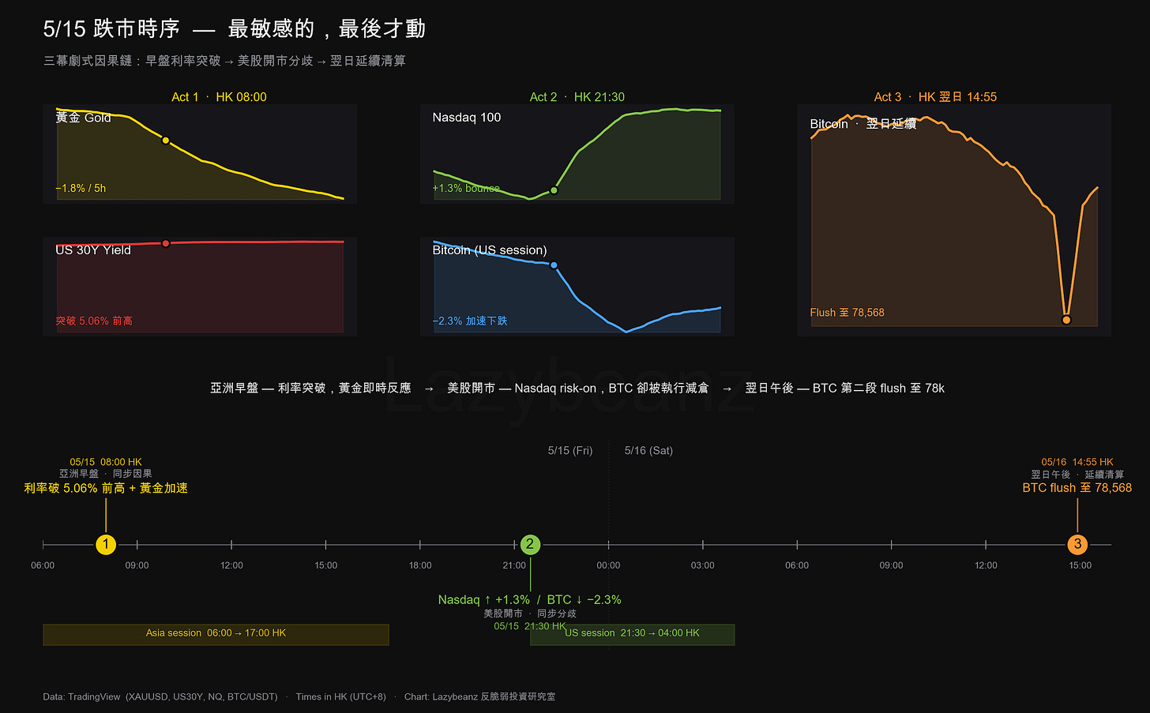Click the orange dot at Bitcoin flush low
Image resolution: width=1150 pixels, height=713 pixels.
tap(1066, 320)
